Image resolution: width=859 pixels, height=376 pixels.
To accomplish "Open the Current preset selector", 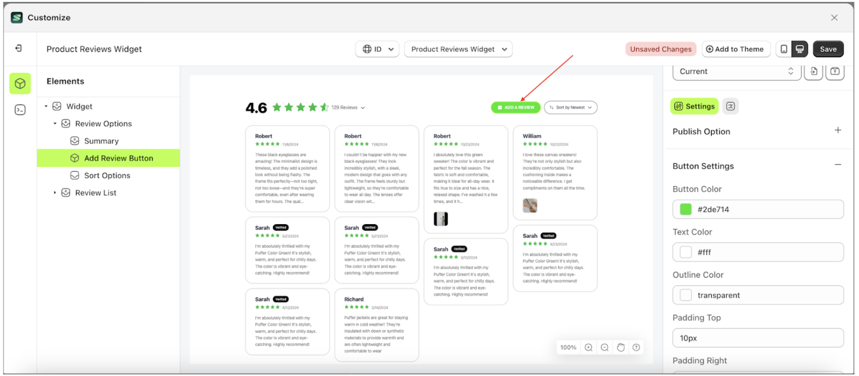I will click(736, 71).
